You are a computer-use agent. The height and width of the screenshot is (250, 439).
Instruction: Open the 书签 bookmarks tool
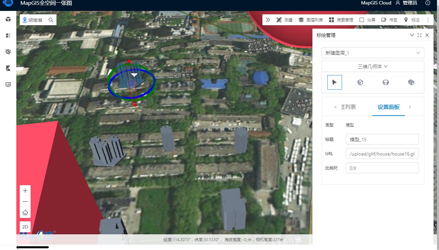[389, 20]
